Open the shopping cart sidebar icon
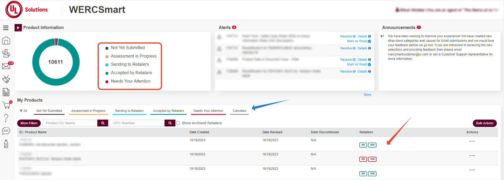Image resolution: width=504 pixels, height=180 pixels. [7, 105]
